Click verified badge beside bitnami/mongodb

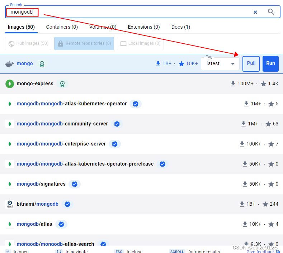tap(67, 204)
